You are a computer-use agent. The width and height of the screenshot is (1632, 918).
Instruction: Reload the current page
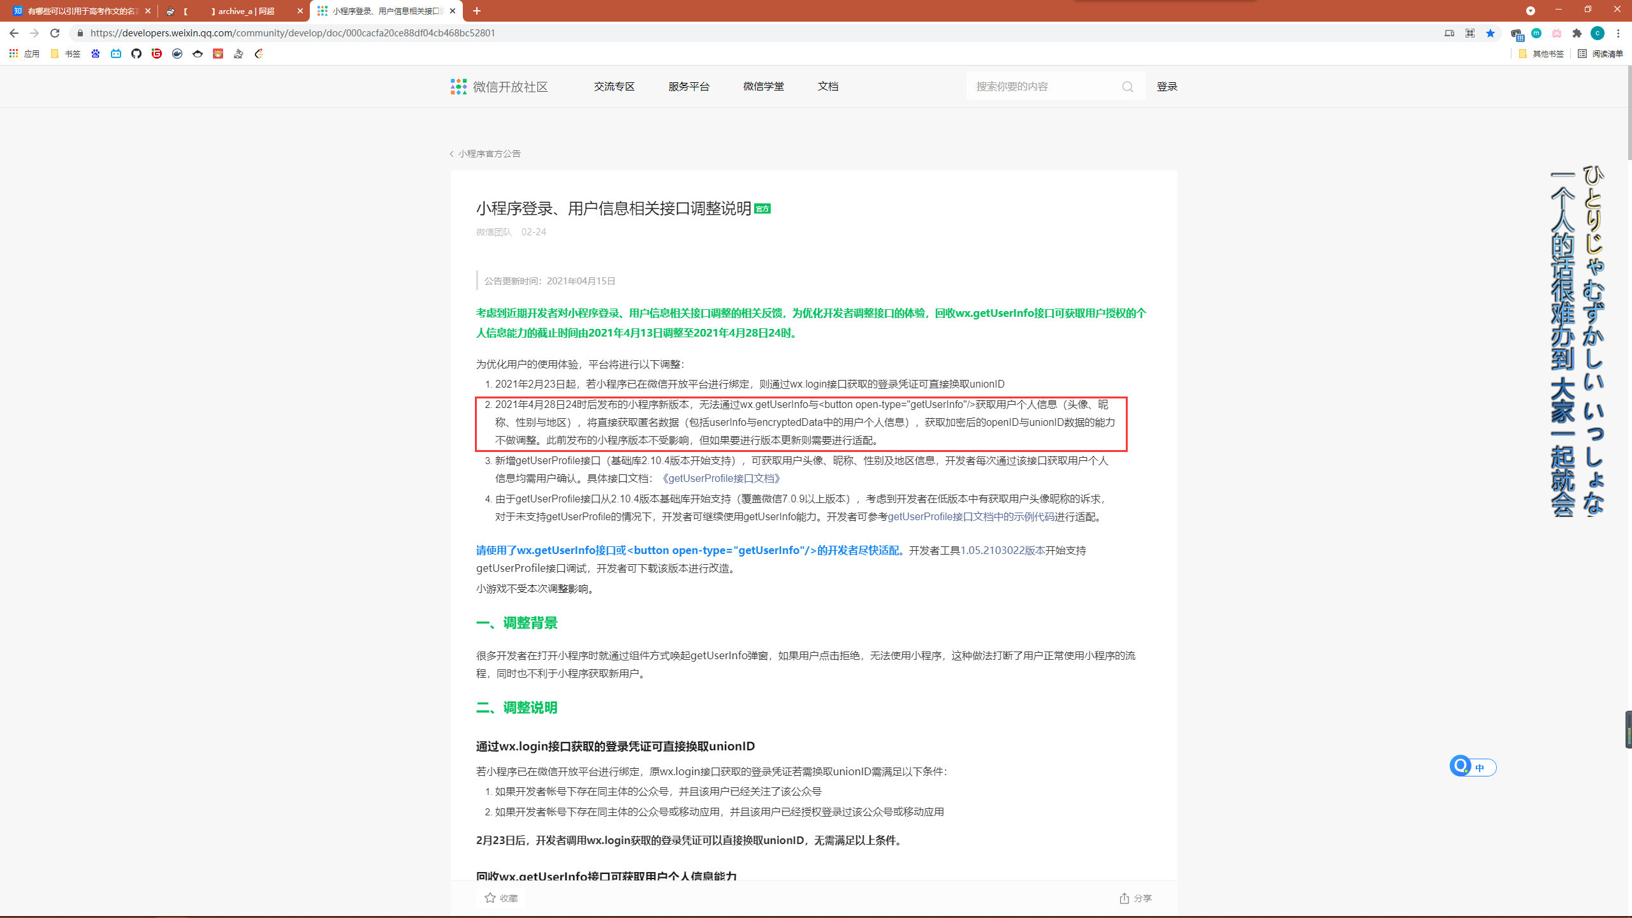coord(55,33)
